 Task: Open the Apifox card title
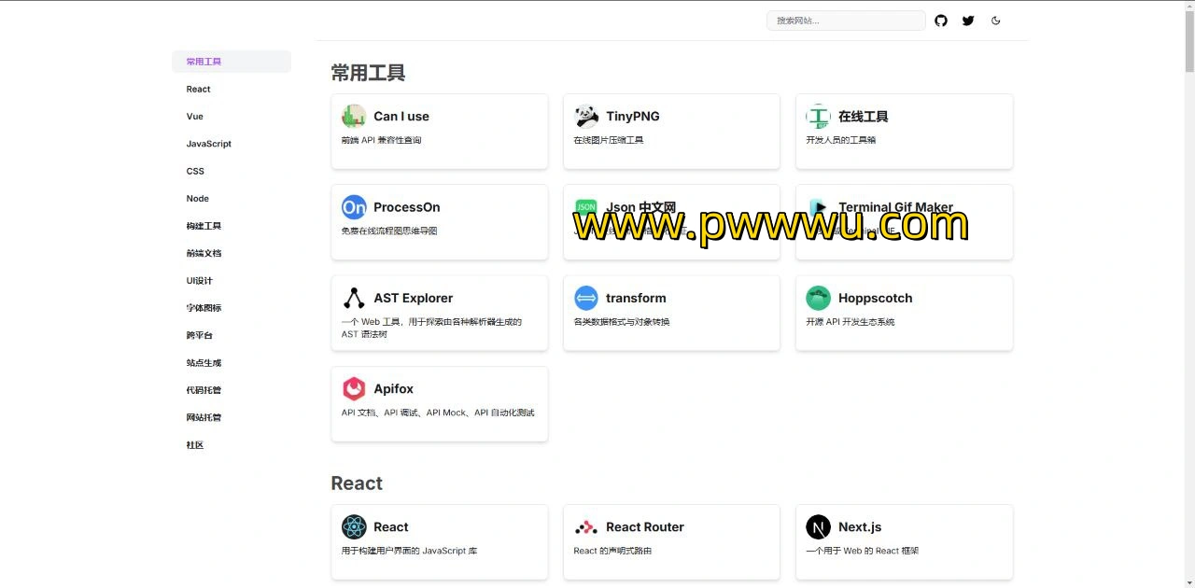point(394,388)
